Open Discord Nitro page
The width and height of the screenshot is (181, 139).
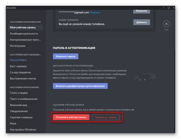(x=18, y=60)
